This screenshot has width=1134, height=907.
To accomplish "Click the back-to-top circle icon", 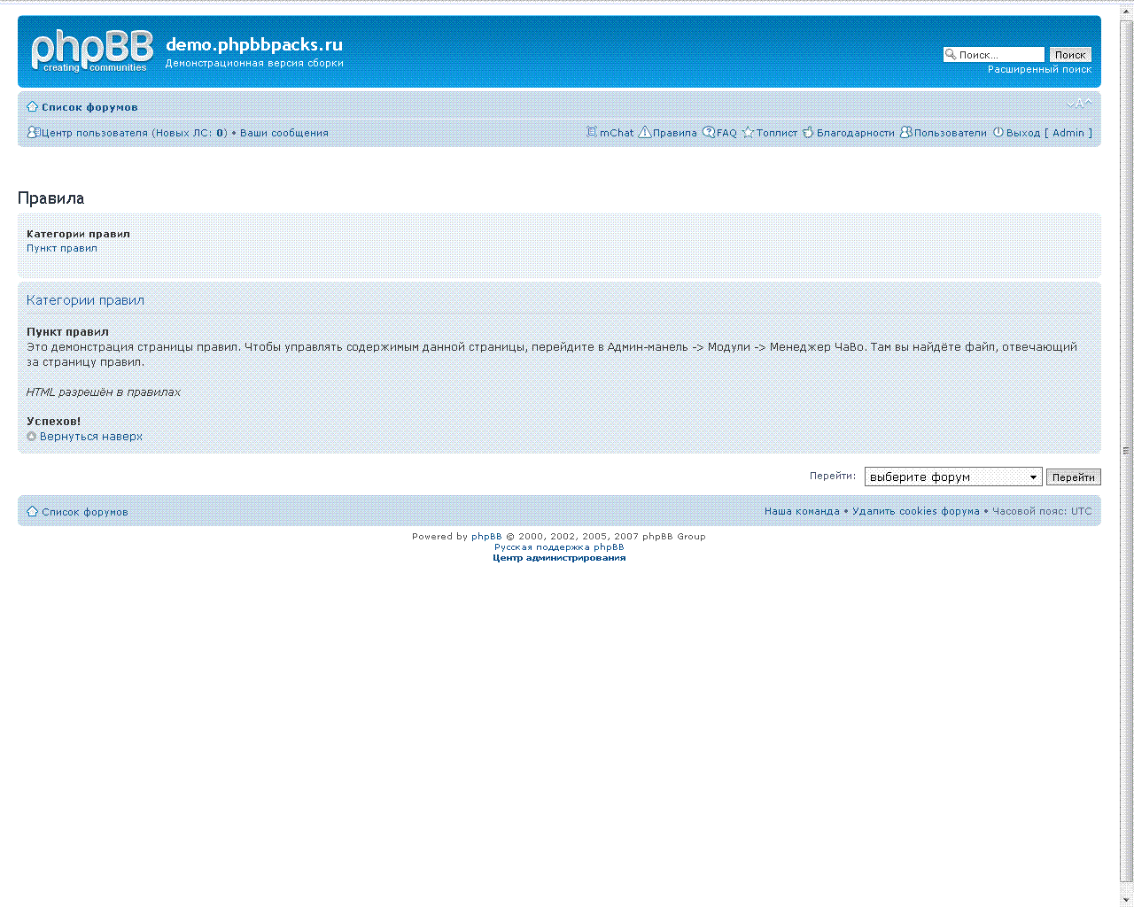I will click(32, 437).
